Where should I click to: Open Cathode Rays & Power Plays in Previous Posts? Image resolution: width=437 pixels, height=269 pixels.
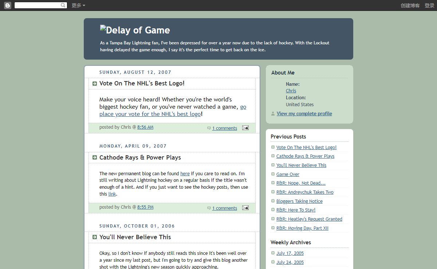point(305,156)
